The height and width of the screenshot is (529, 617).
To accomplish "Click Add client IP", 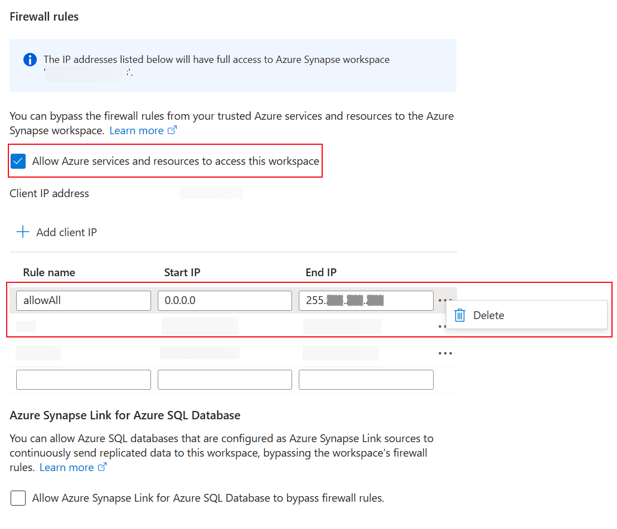I will 65,232.
